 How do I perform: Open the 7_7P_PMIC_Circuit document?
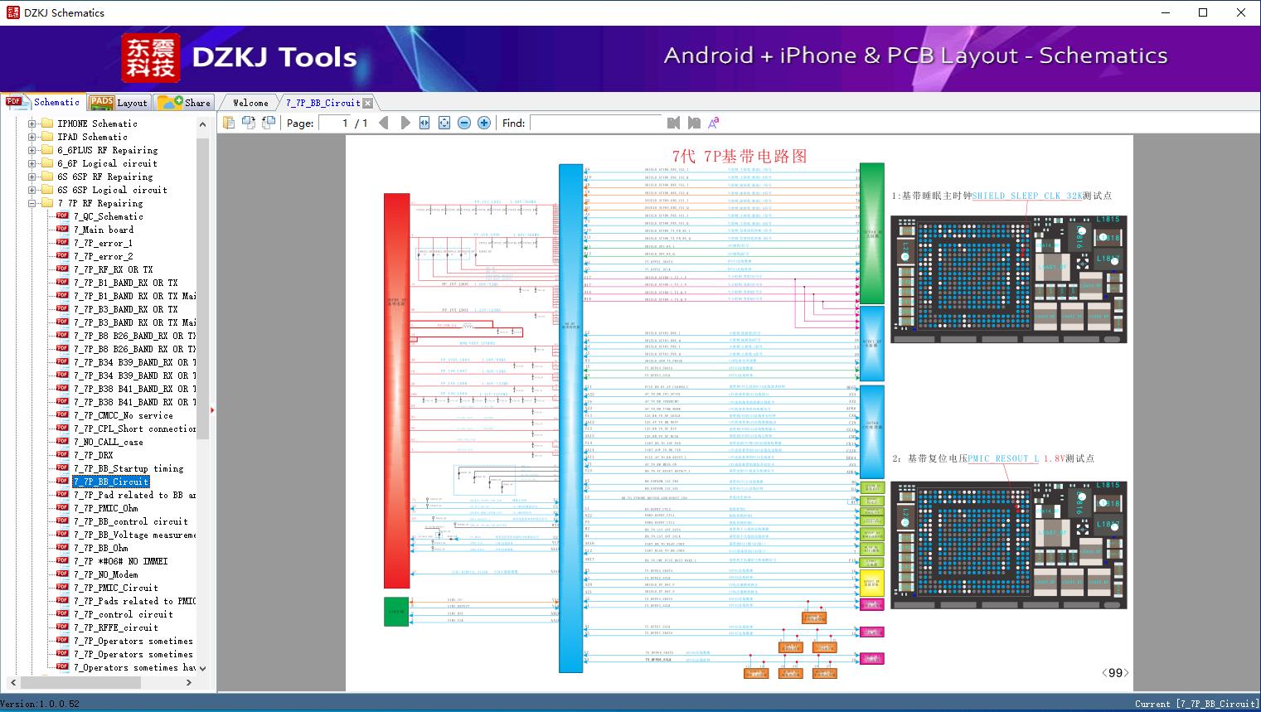tap(115, 588)
